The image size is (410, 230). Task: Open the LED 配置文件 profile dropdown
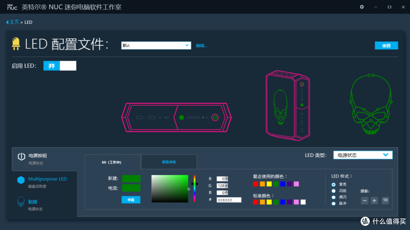156,45
